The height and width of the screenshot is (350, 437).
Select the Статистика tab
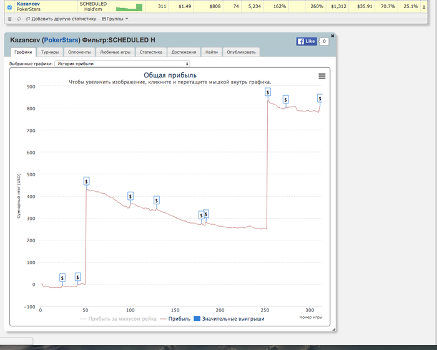pos(151,52)
